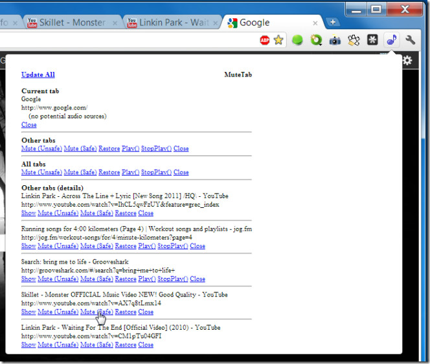Click the AdBlock Plus ABP icon
This screenshot has width=430, height=364.
[x=265, y=40]
